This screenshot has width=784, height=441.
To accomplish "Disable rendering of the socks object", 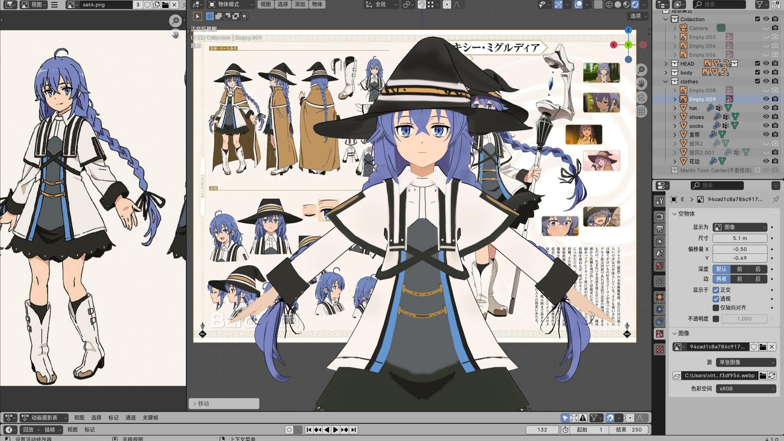I will (x=775, y=126).
